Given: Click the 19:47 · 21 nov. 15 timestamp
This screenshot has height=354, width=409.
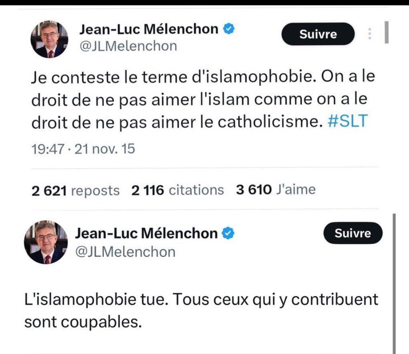Looking at the screenshot, I should (x=83, y=149).
